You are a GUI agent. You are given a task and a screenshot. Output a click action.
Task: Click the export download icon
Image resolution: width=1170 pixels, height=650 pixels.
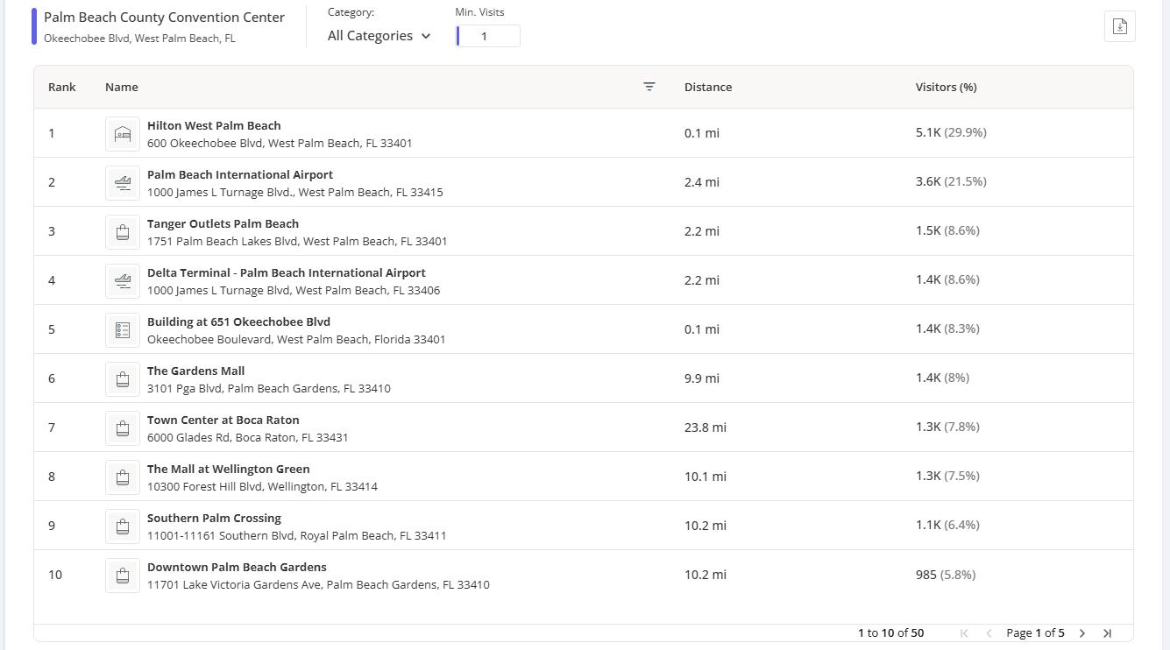click(x=1119, y=26)
